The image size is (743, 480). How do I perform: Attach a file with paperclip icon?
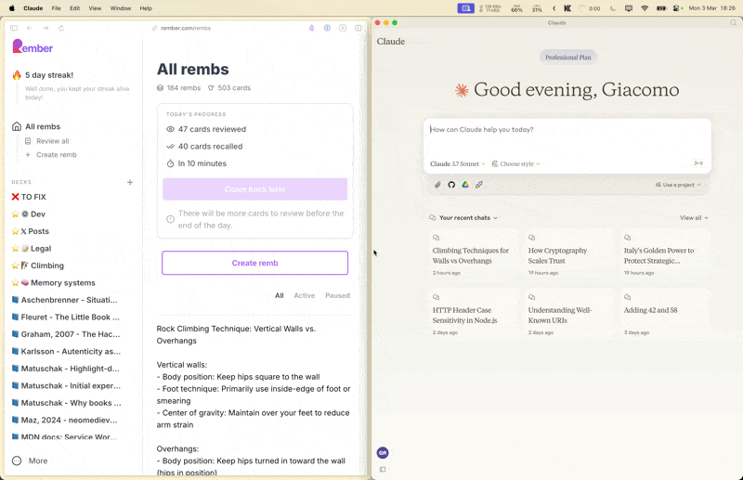click(437, 185)
